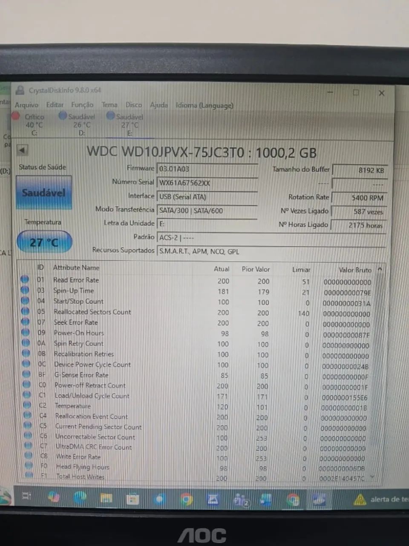409x546 pixels.
Task: Click status icon of Spin Retry Count row
Action: (26, 343)
